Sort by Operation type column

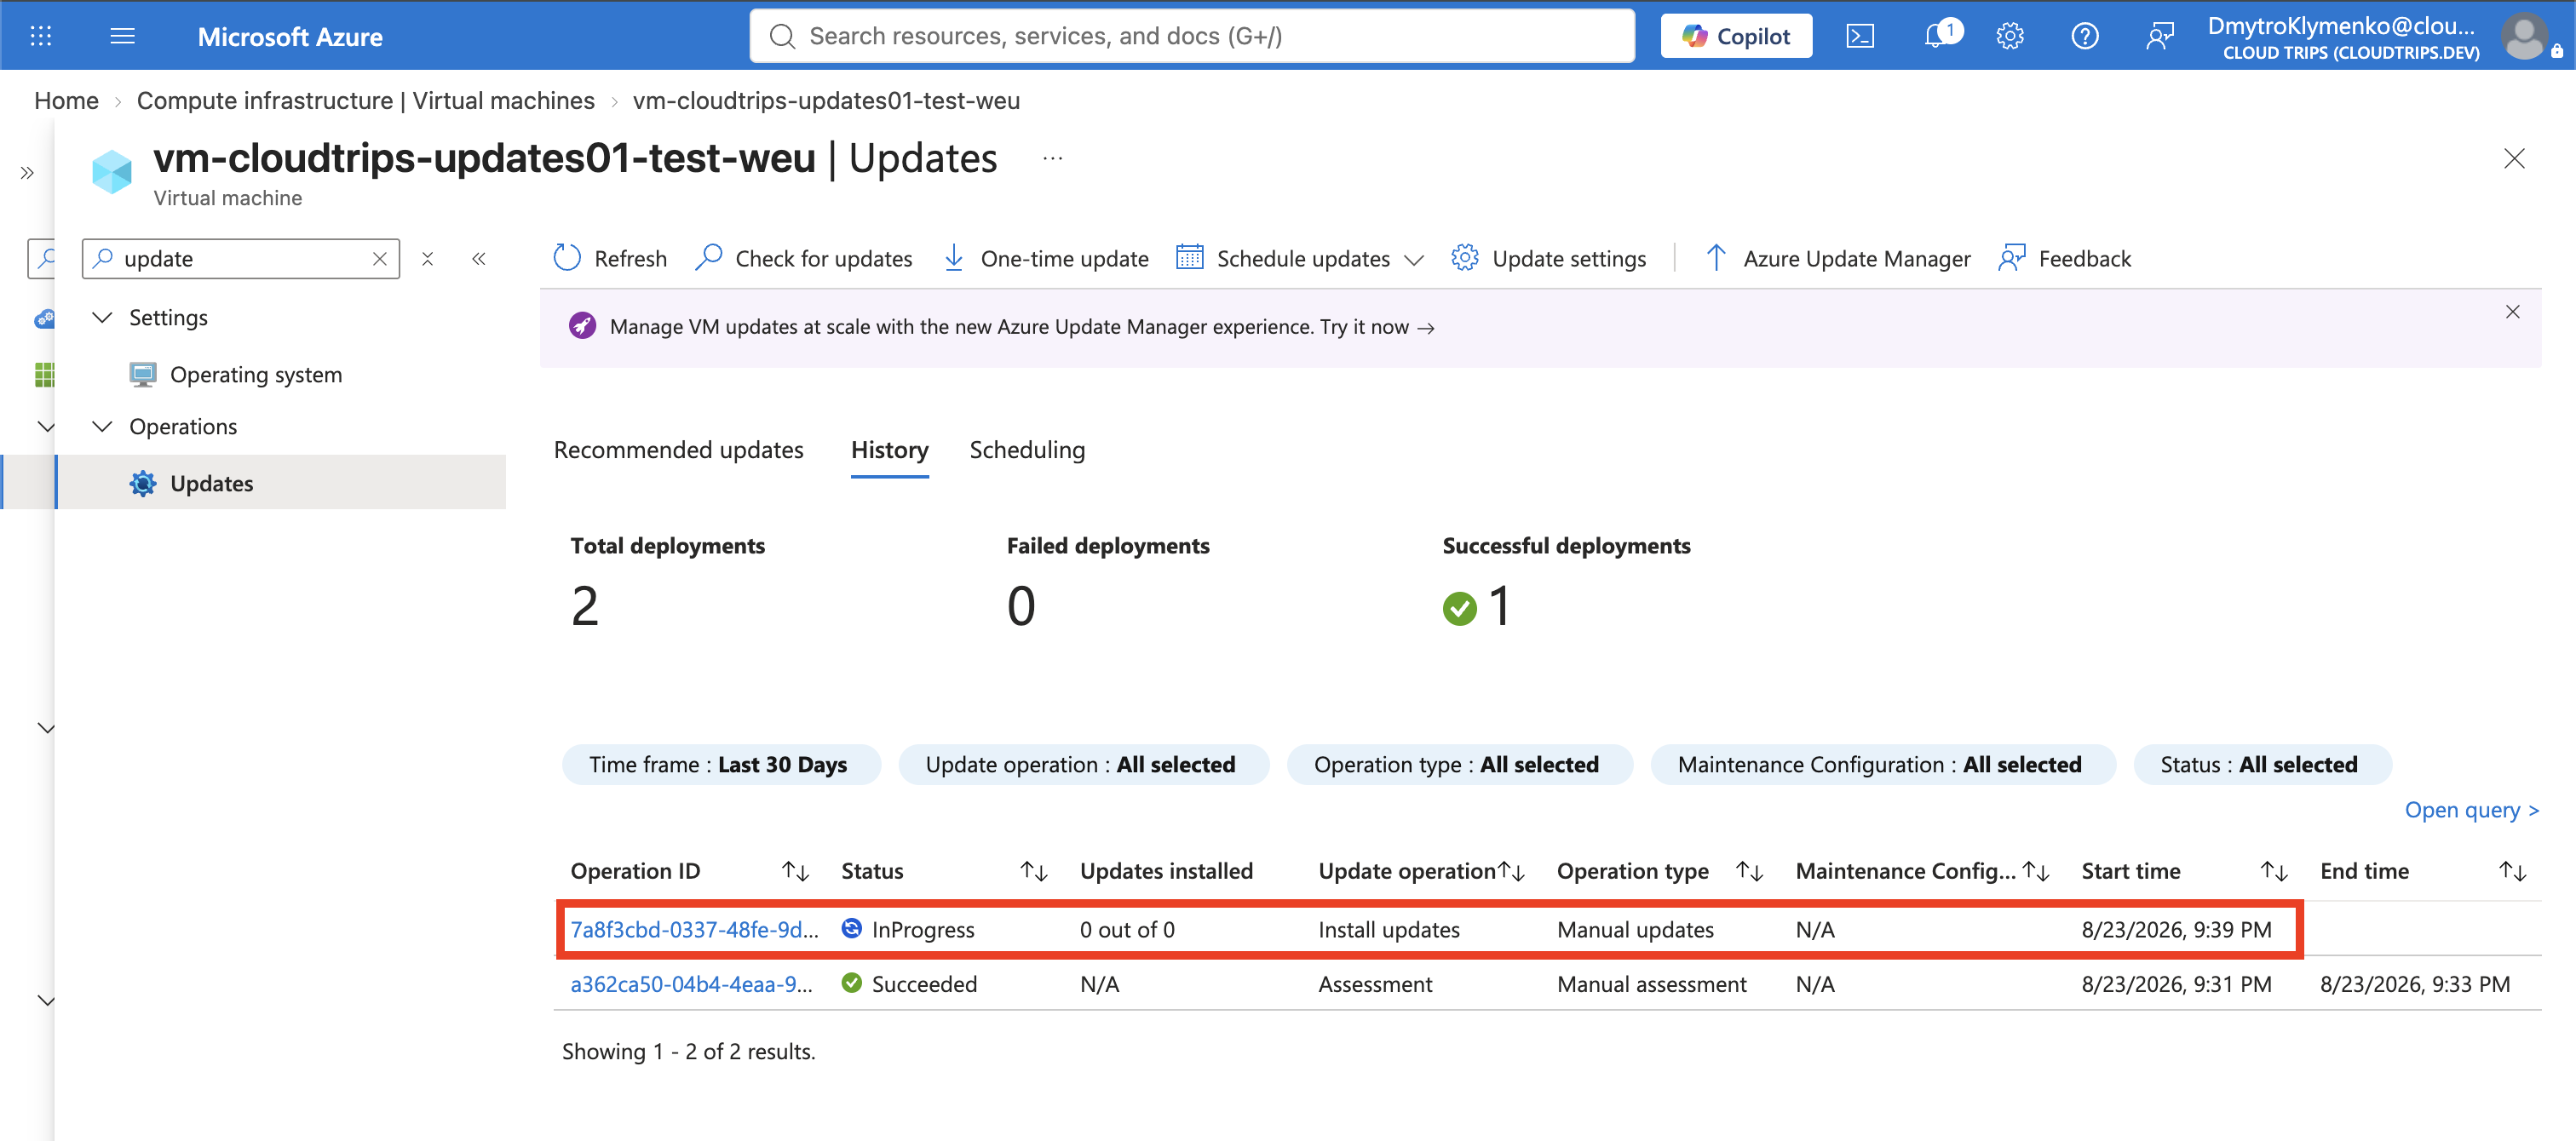(x=1750, y=872)
